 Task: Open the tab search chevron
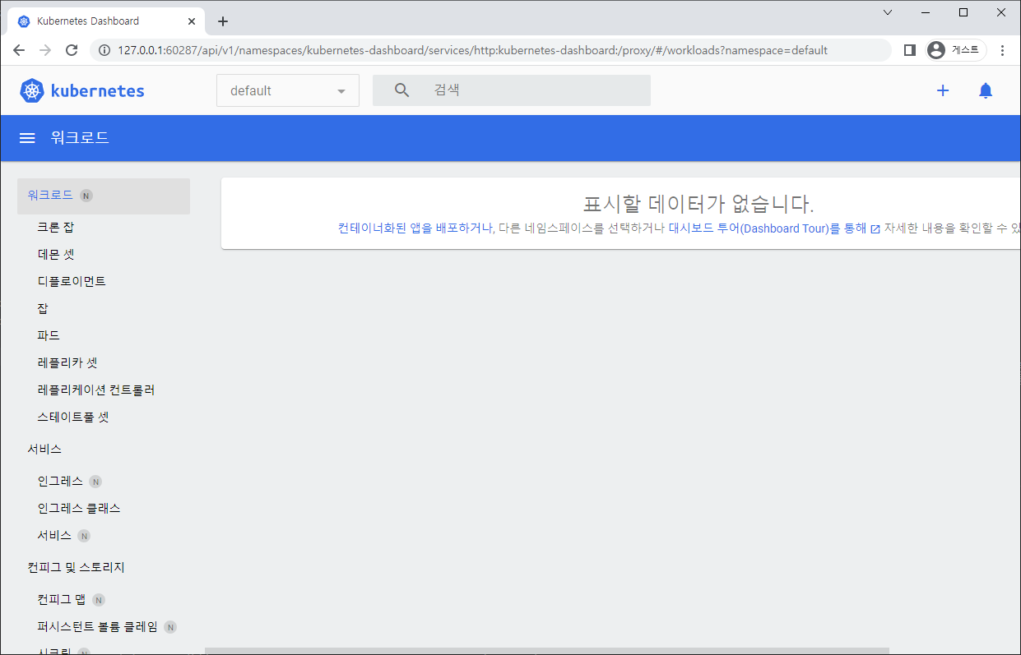[888, 12]
